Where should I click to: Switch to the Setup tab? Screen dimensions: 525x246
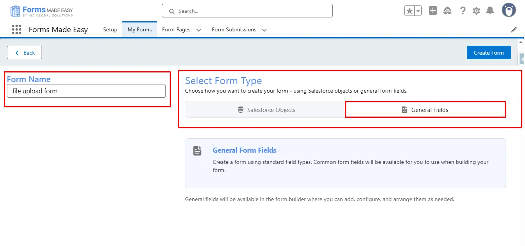tap(110, 29)
